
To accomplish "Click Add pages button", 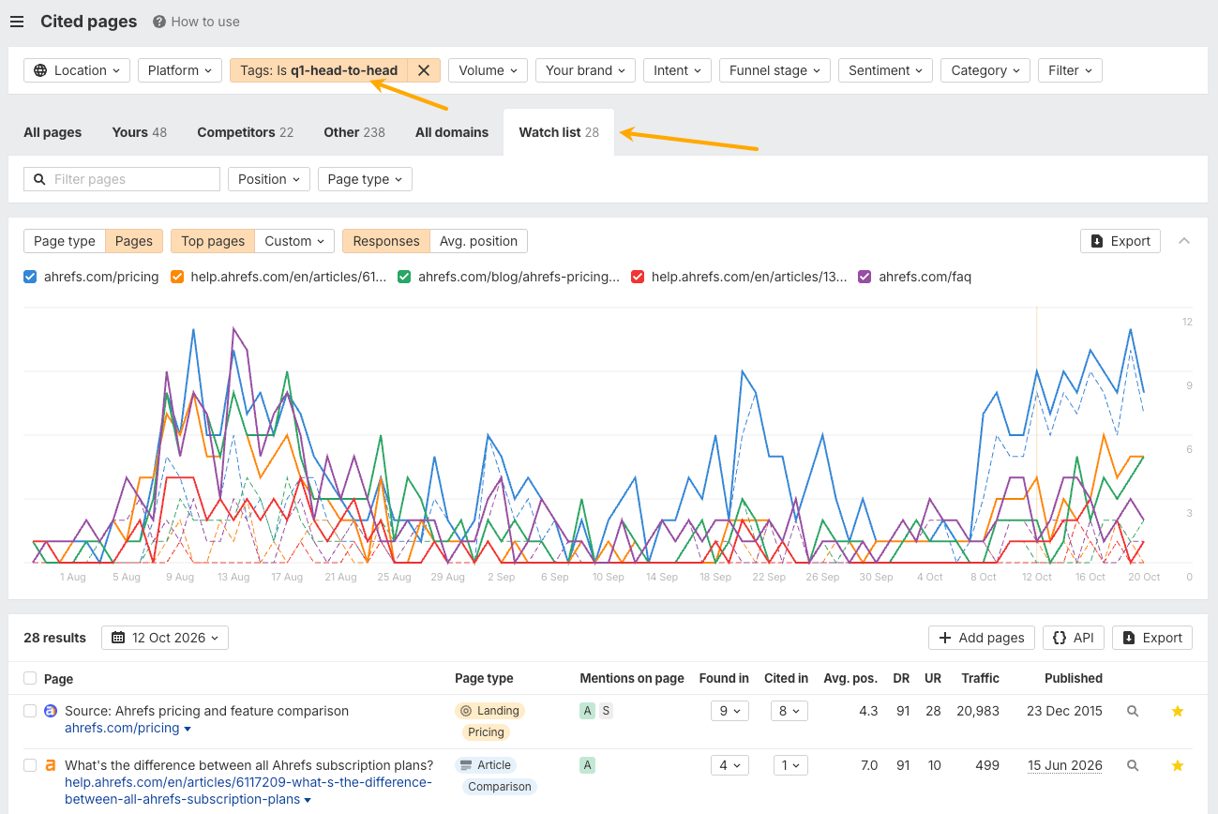I will [x=982, y=638].
